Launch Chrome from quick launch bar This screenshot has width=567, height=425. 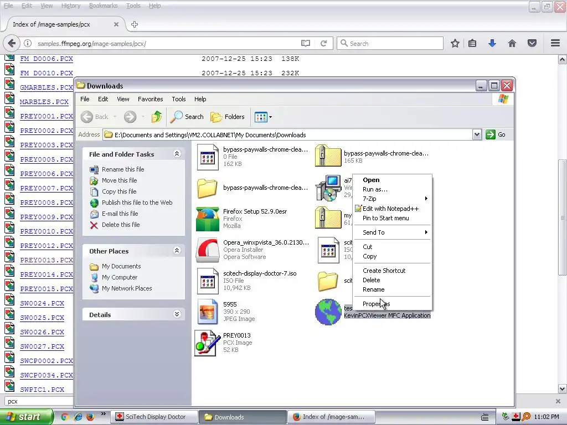point(65,417)
